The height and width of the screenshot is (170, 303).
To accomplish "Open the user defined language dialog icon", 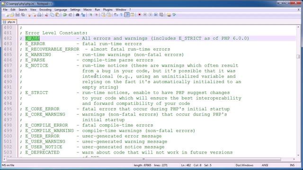I will [133, 15].
